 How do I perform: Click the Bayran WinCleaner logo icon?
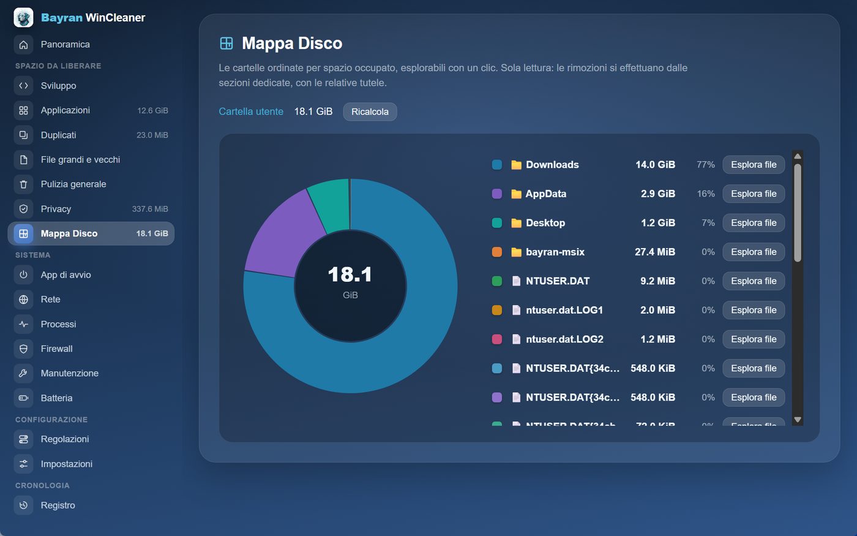click(23, 18)
